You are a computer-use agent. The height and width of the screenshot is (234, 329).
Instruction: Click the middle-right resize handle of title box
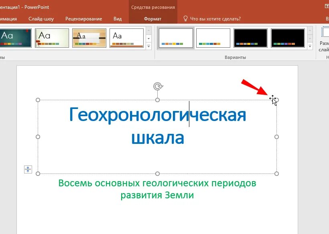click(x=276, y=137)
